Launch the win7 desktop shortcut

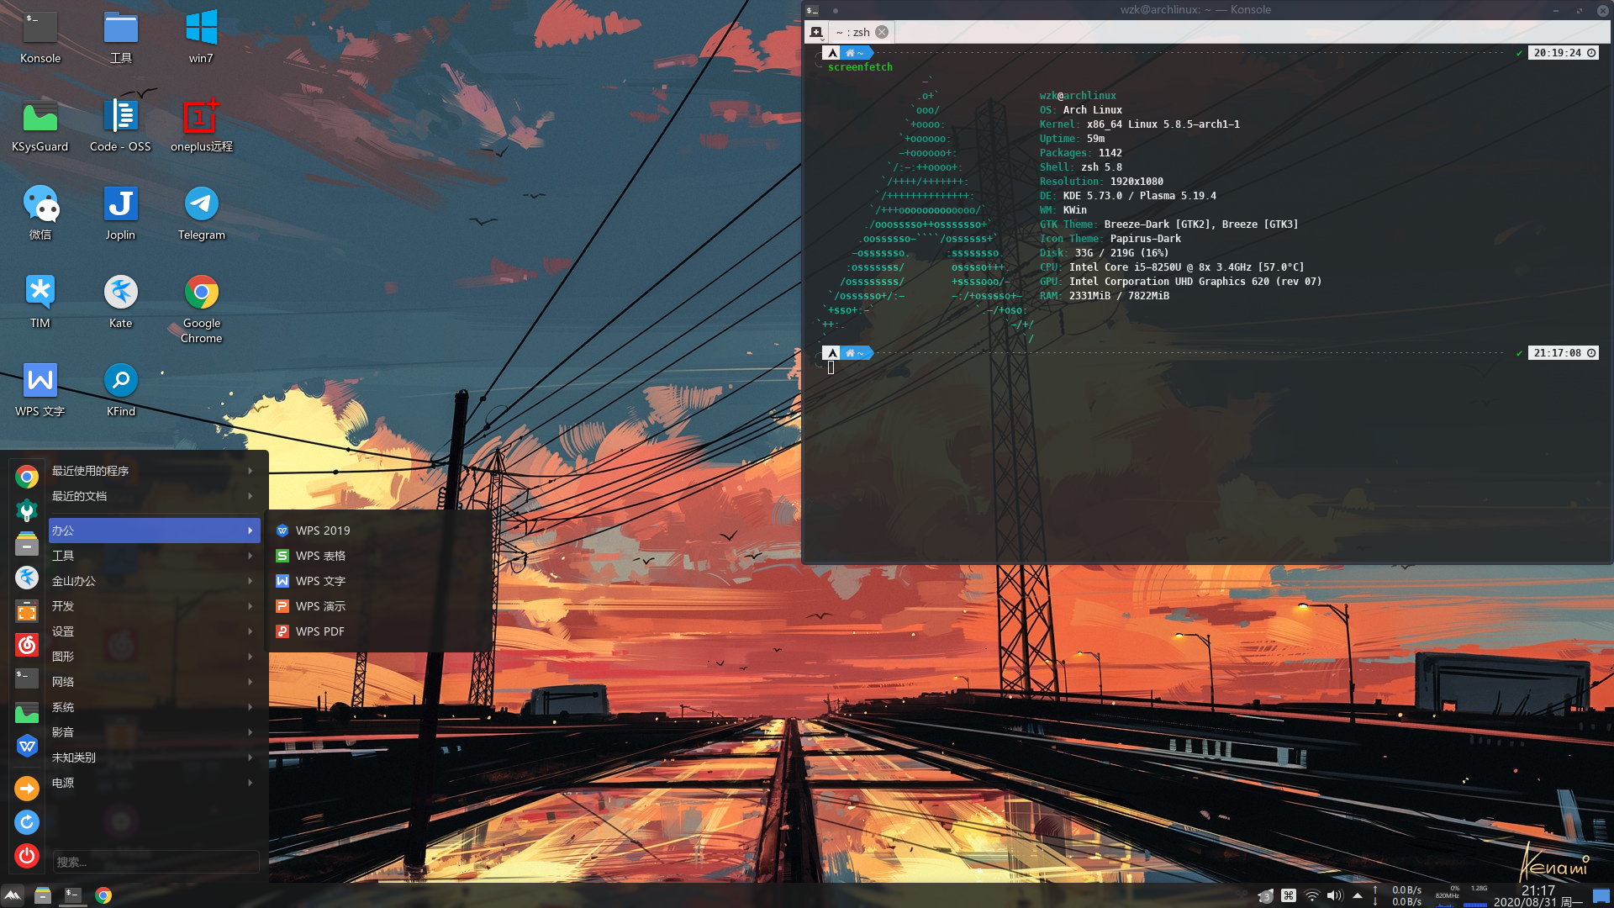click(x=201, y=37)
